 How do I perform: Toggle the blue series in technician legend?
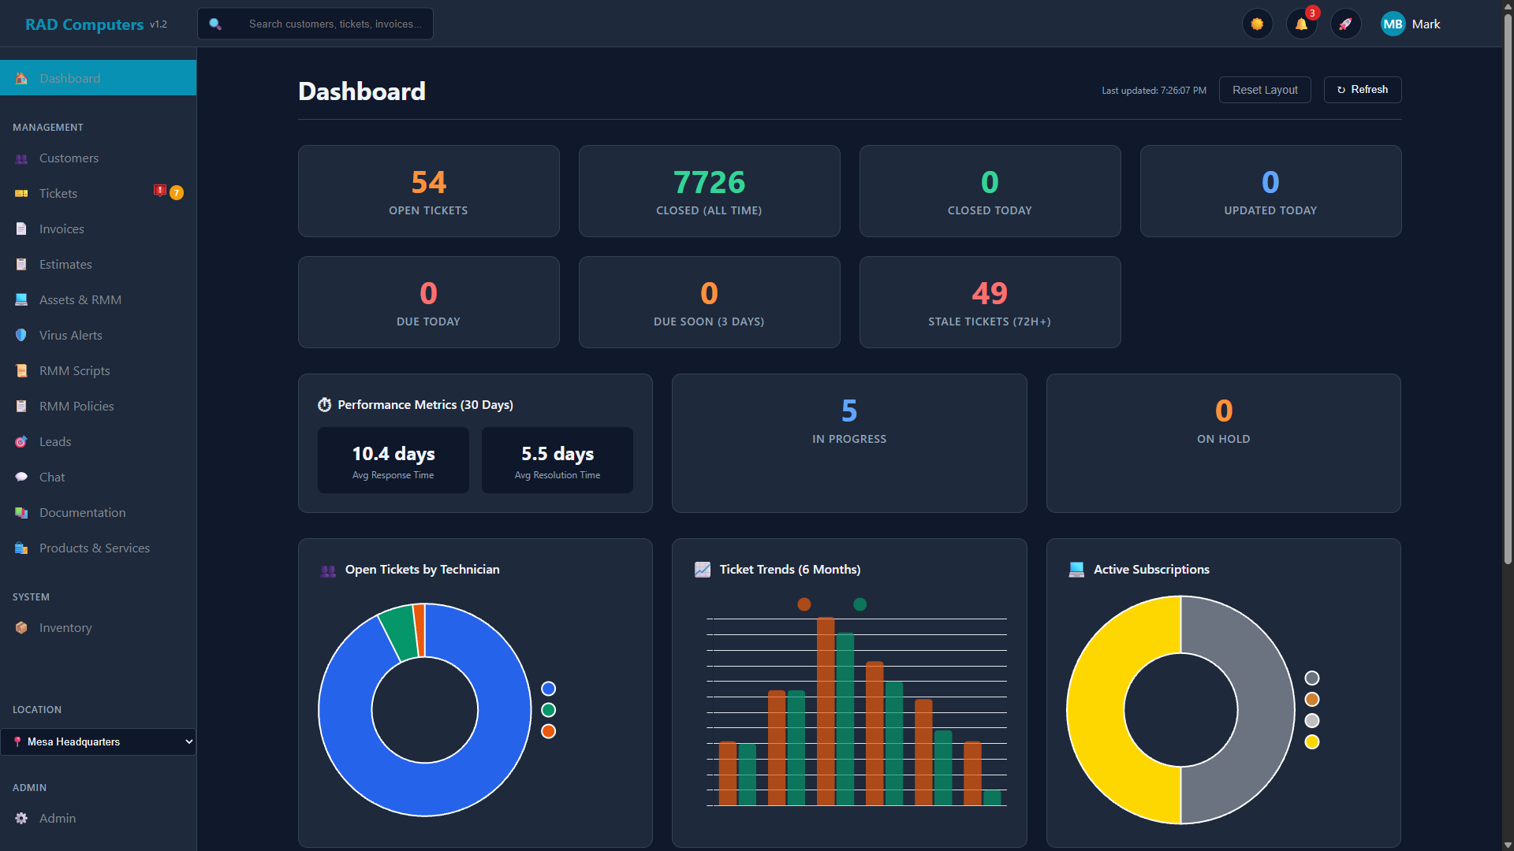click(x=548, y=689)
